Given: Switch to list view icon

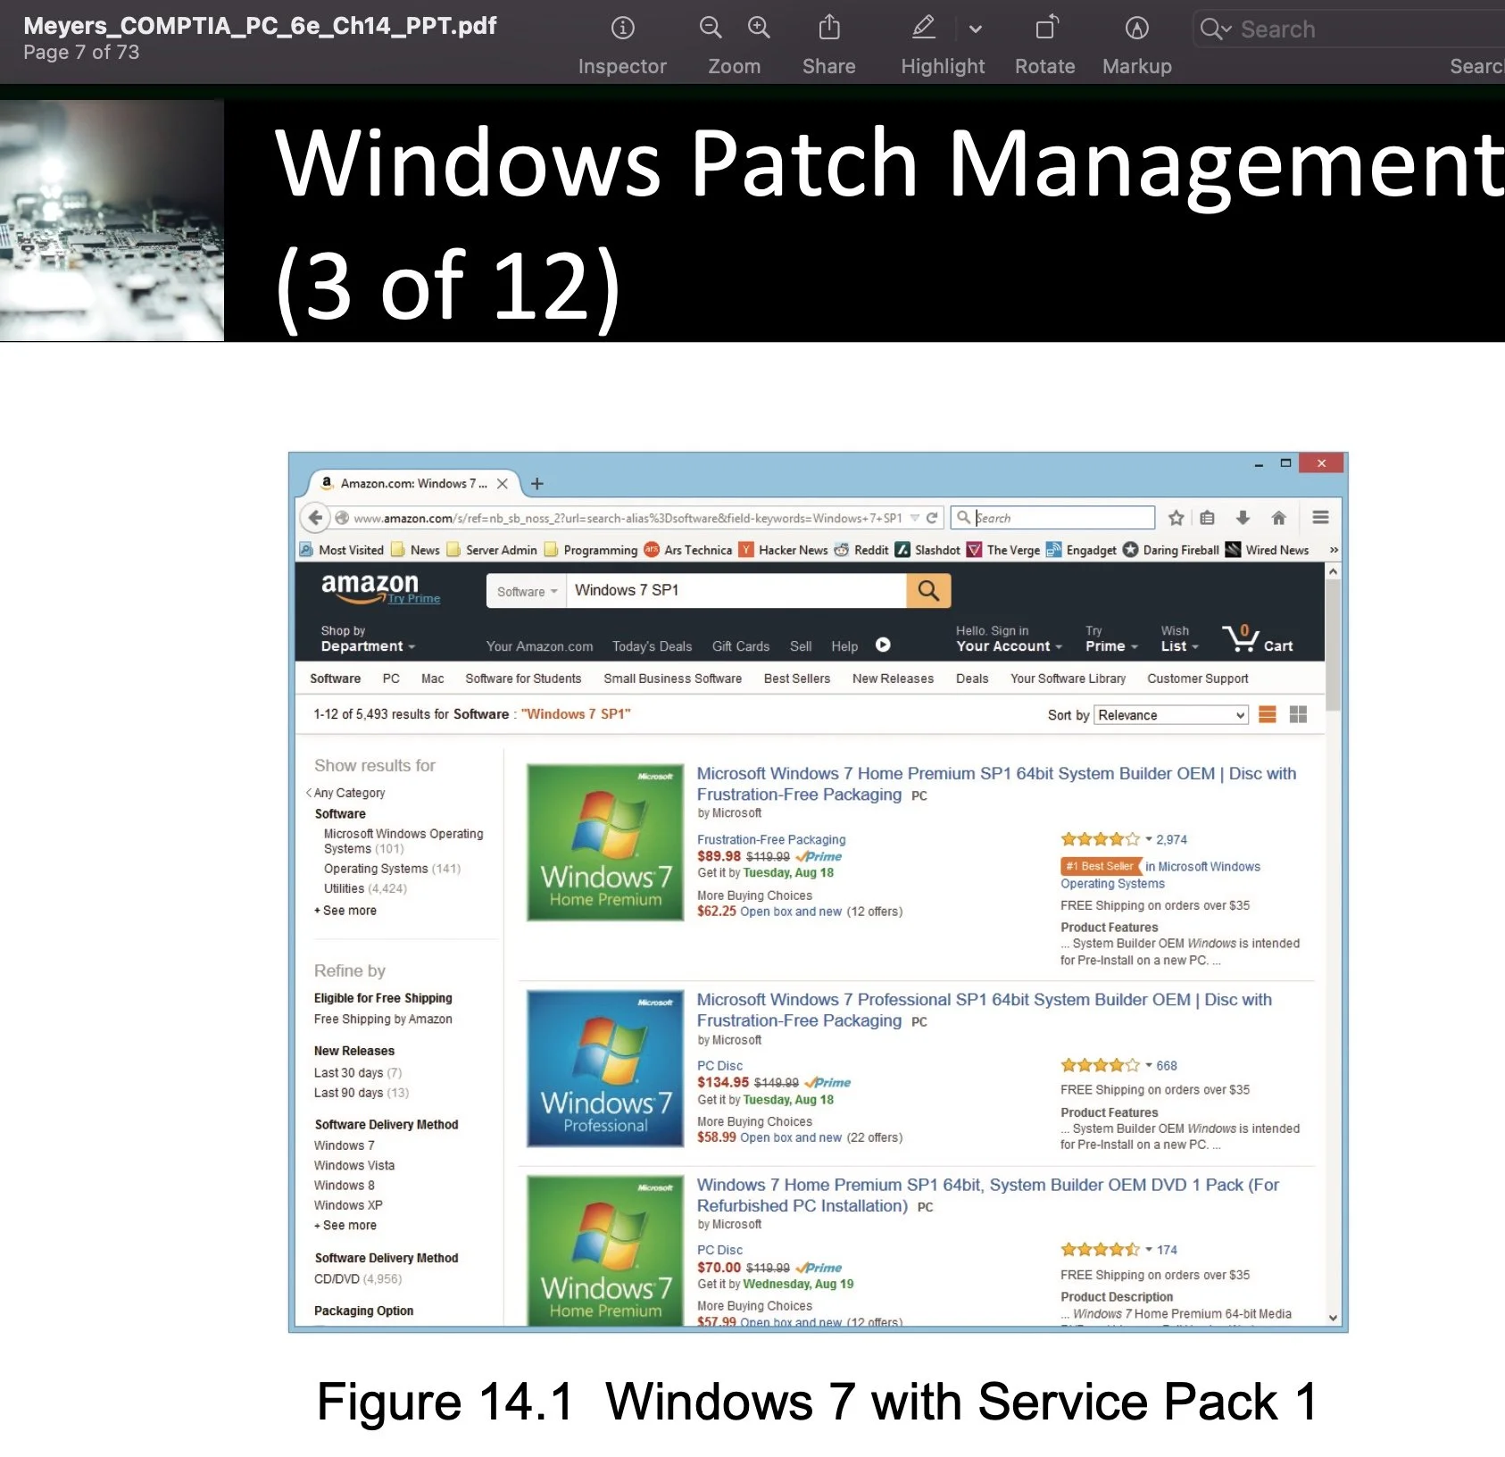Looking at the screenshot, I should [1267, 714].
